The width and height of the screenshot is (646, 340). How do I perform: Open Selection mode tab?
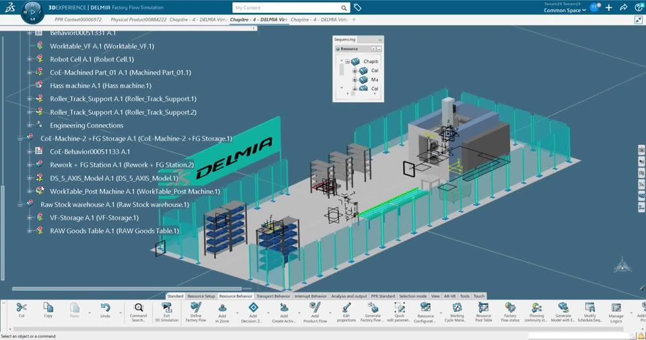click(412, 296)
